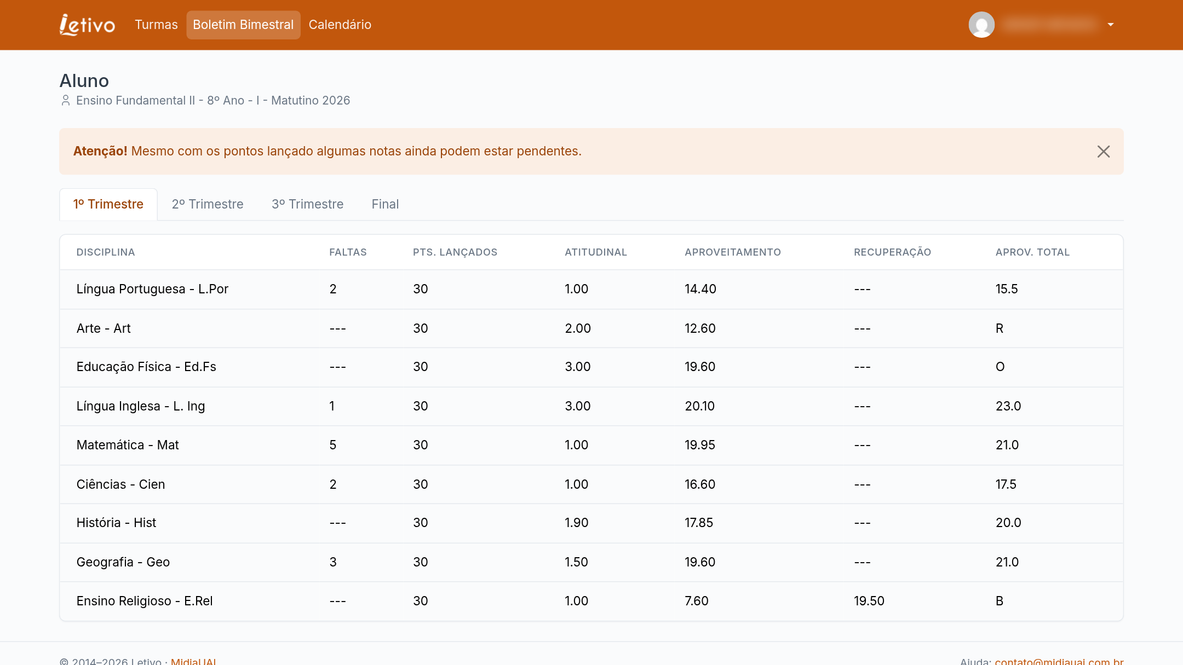The width and height of the screenshot is (1183, 665).
Task: Click the 7.60 aproveitamento value
Action: point(697,601)
